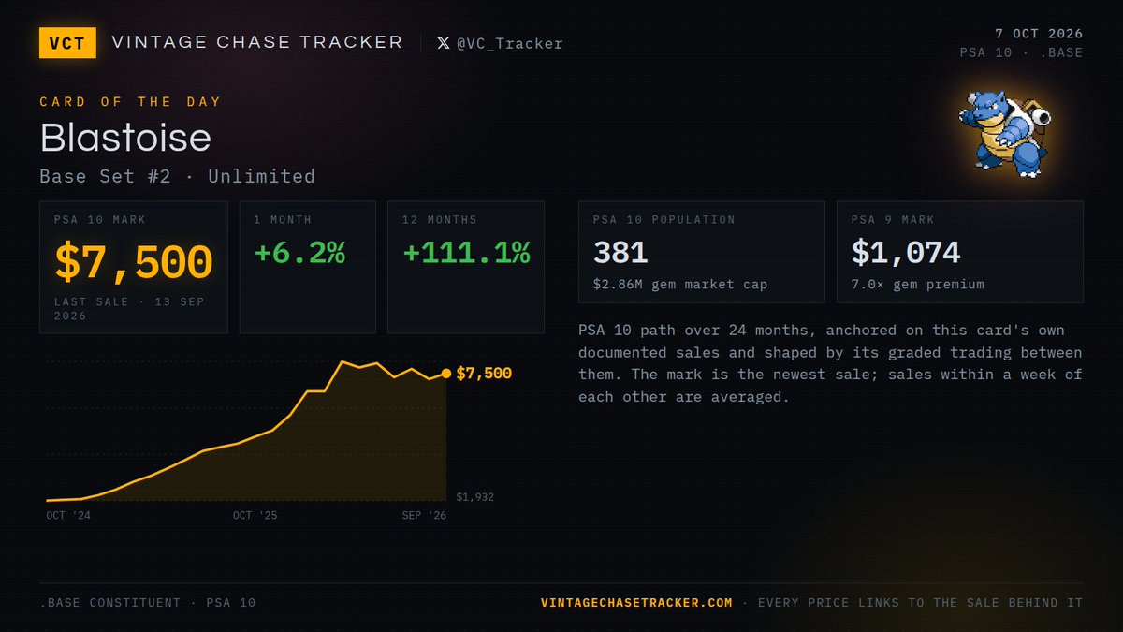Click the SEP '26 axis label
The height and width of the screenshot is (632, 1123).
[424, 515]
